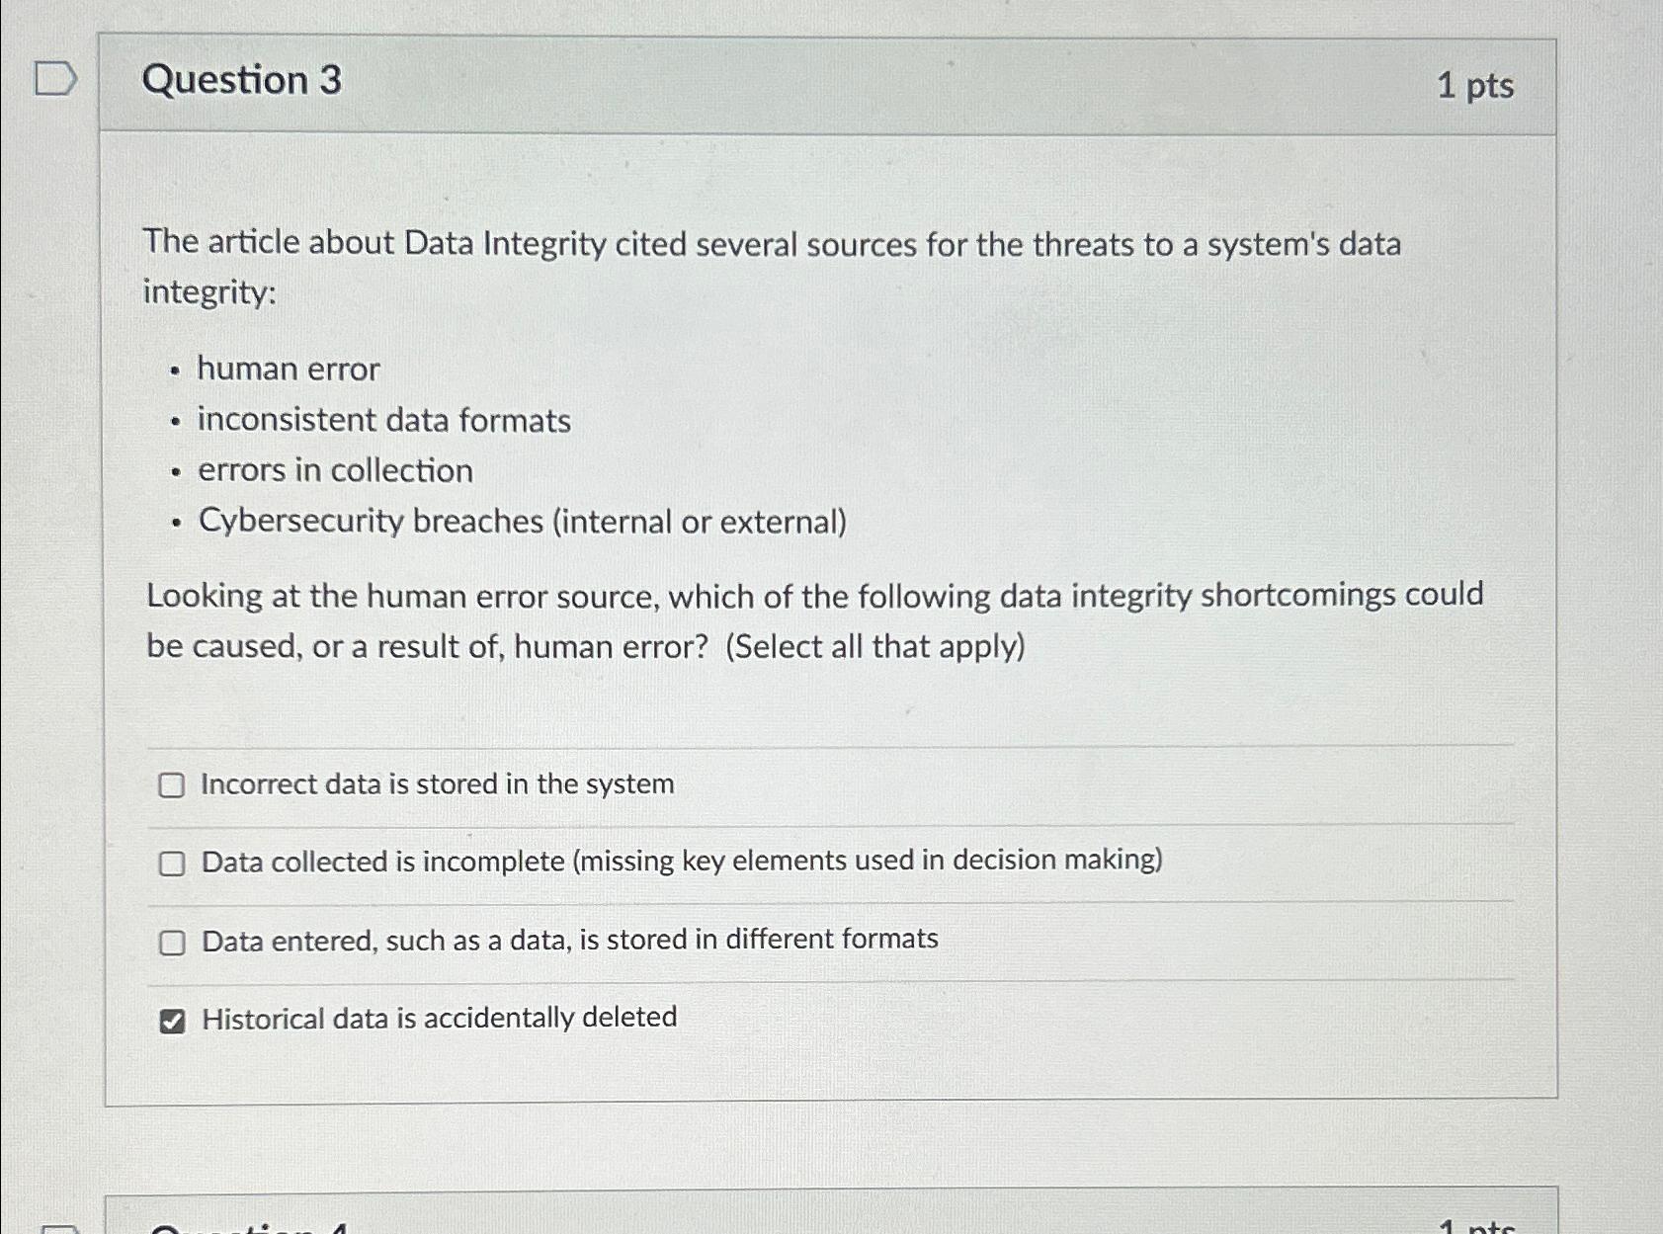The image size is (1663, 1234).
Task: Check 'Data collected is incomplete' option
Action: tap(173, 863)
